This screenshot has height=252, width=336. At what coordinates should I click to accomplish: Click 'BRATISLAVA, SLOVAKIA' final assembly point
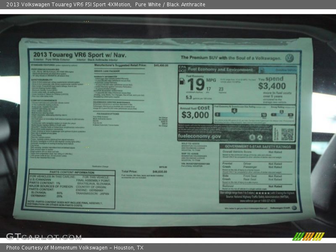(x=94, y=184)
